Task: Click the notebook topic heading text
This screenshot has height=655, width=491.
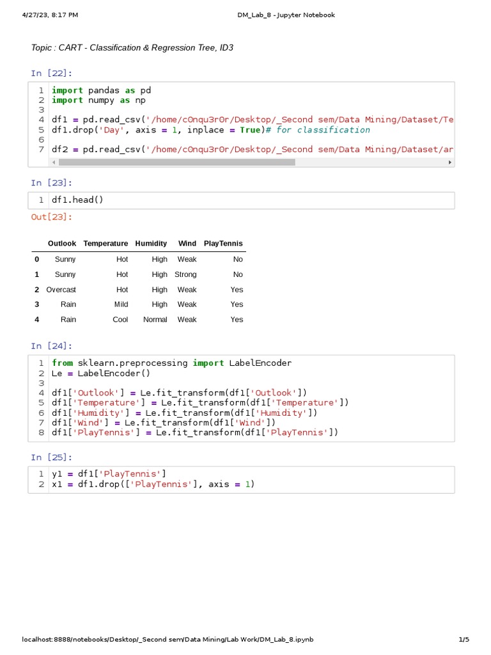Action: (132, 47)
